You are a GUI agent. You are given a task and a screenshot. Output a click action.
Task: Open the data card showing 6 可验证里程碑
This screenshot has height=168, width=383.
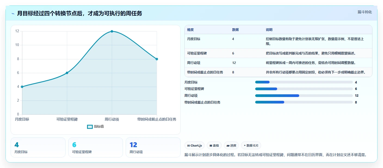pos(95,147)
